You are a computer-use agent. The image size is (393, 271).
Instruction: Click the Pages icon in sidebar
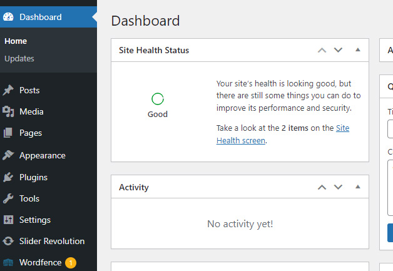(x=8, y=133)
